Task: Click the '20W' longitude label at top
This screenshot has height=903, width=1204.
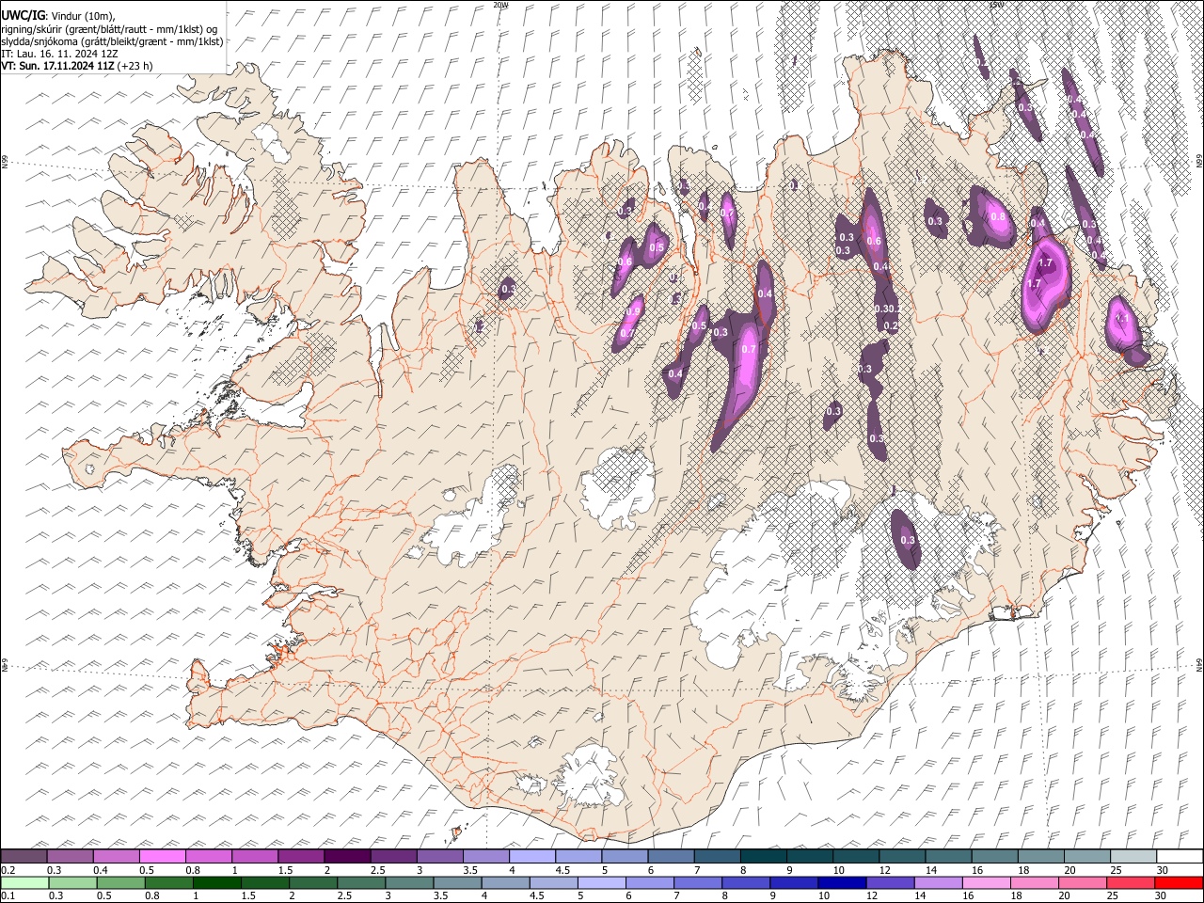Action: click(x=500, y=5)
